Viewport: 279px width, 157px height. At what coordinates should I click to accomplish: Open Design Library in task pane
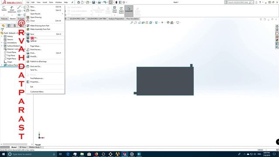click(x=277, y=30)
